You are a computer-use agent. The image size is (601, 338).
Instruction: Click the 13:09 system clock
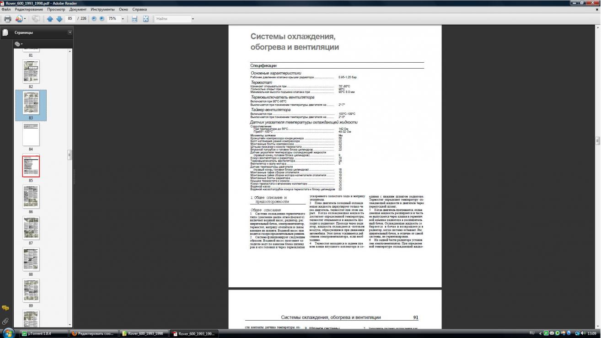[592, 333]
